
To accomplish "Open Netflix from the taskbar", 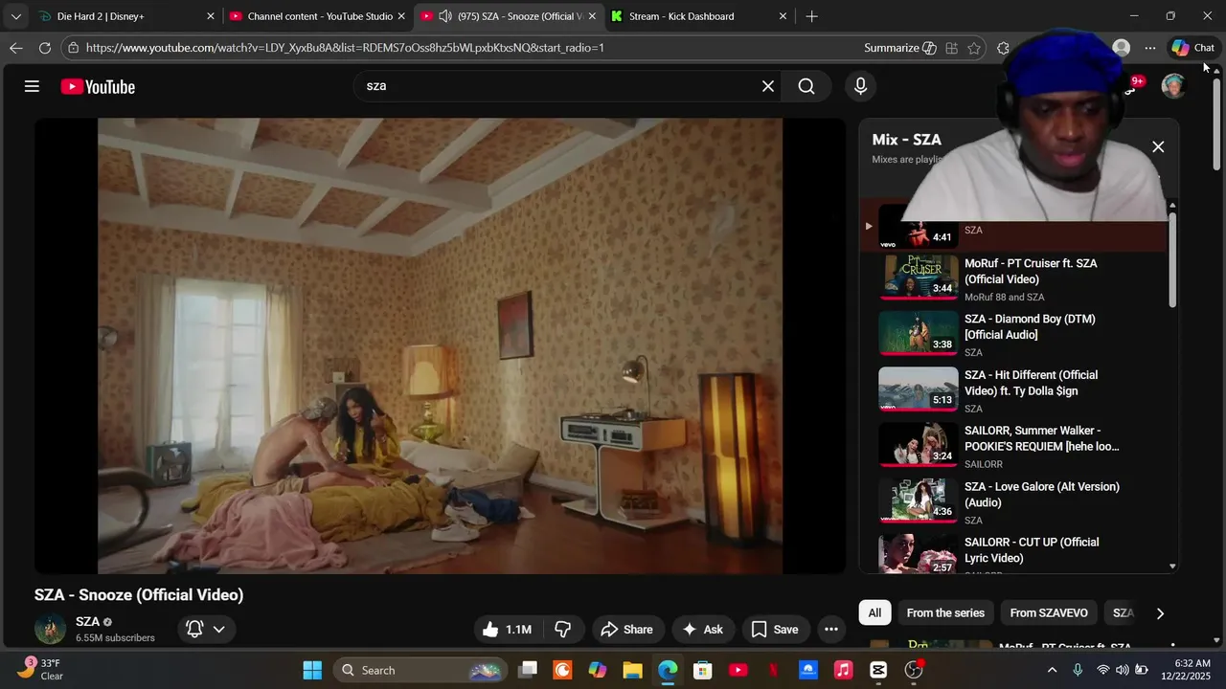I will click(774, 670).
